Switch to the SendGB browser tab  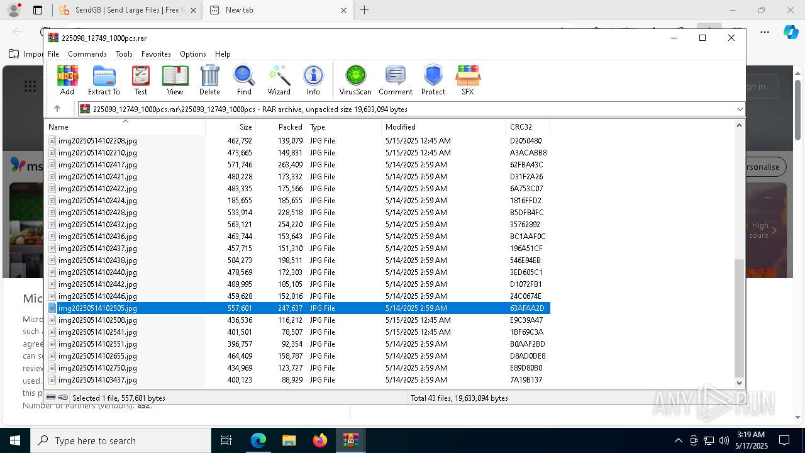126,10
